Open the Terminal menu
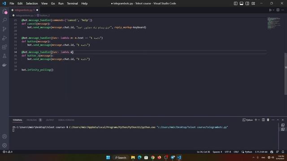Viewport: 287px width, 161px height. tap(72, 4)
